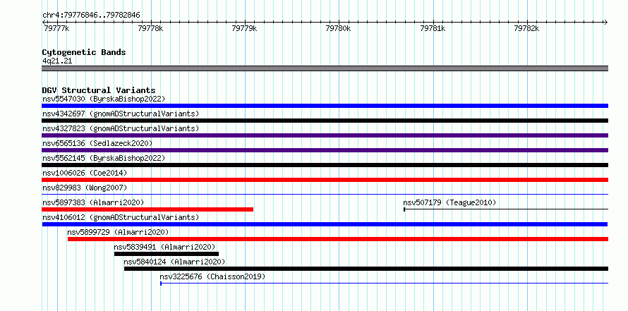The height and width of the screenshot is (311, 628).
Task: Open the nsv5562145 (ByrskaBishop2022) label
Action: pyautogui.click(x=104, y=158)
